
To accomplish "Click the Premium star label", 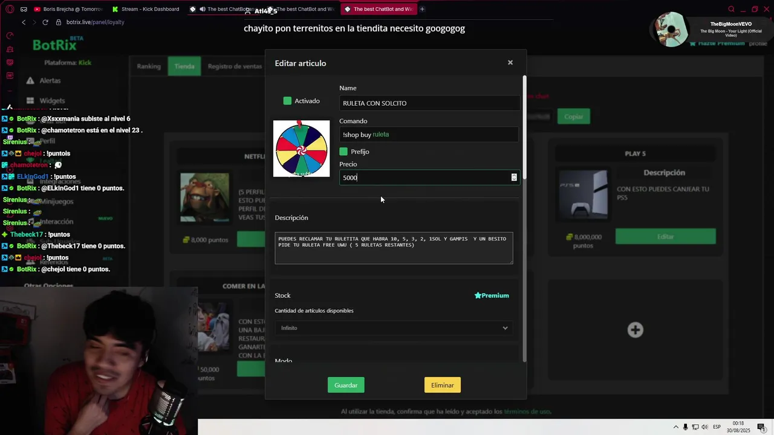I will click(x=492, y=295).
